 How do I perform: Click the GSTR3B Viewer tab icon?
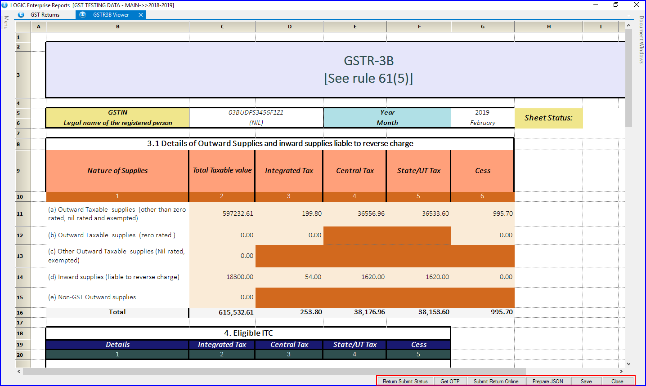pos(82,15)
